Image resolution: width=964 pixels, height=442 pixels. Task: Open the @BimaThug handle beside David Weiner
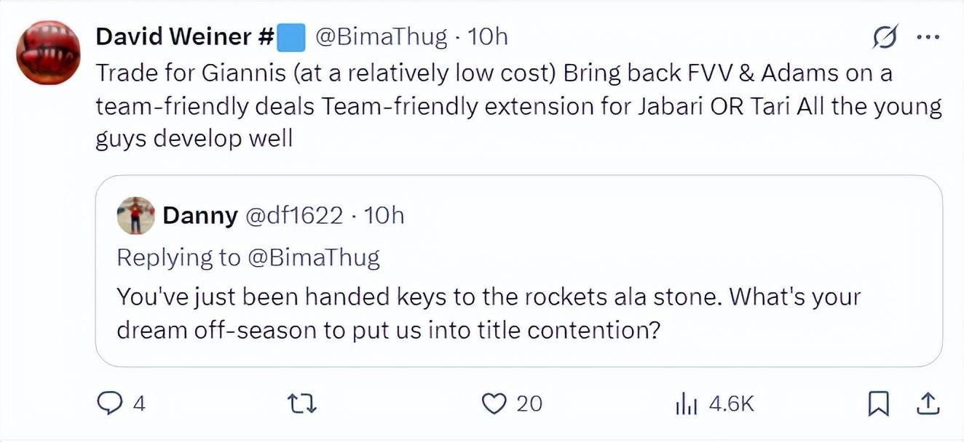pos(380,36)
